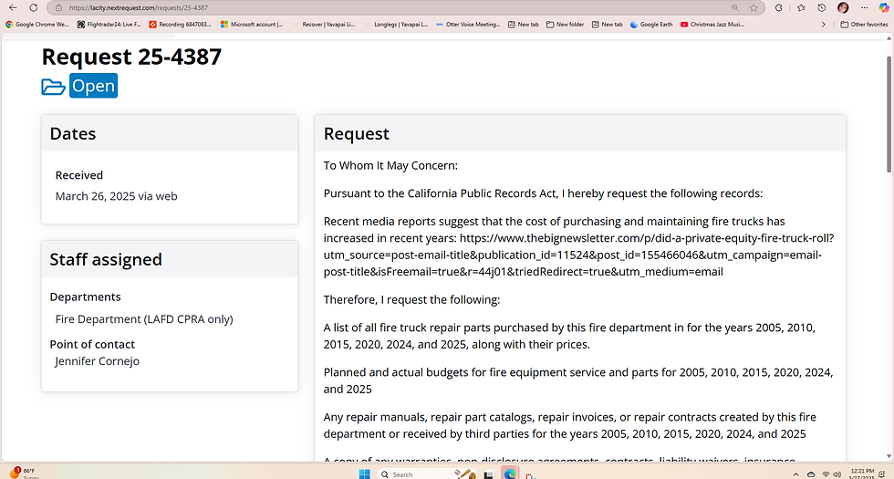The width and height of the screenshot is (894, 479).
Task: Open the Microsoft account bookmark
Action: [x=252, y=25]
